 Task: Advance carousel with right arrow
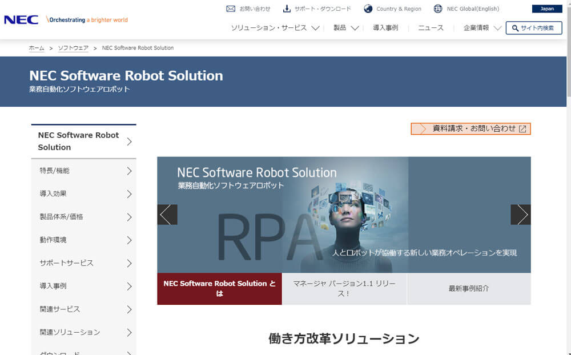click(x=520, y=215)
